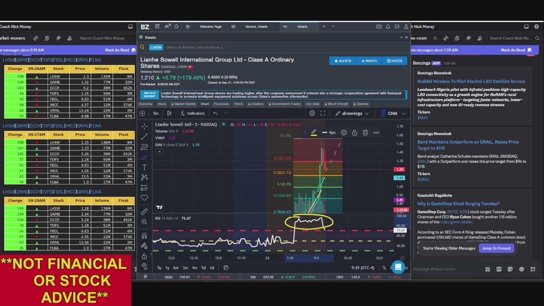Open the Benzinga chat feedback icon

397,27
